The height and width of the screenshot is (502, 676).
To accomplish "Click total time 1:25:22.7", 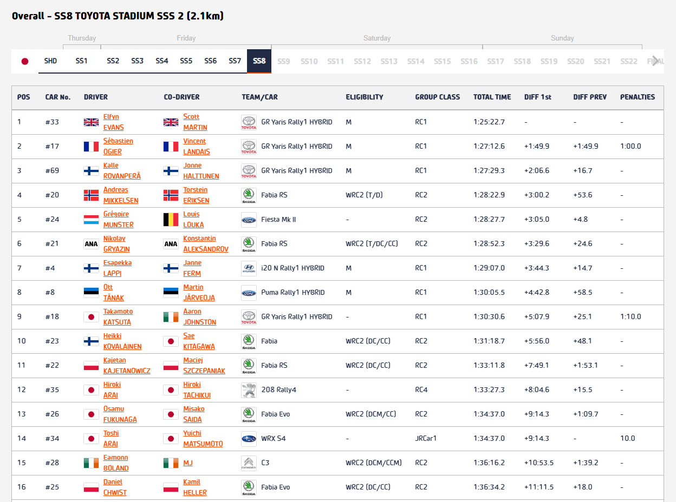I will pyautogui.click(x=489, y=122).
